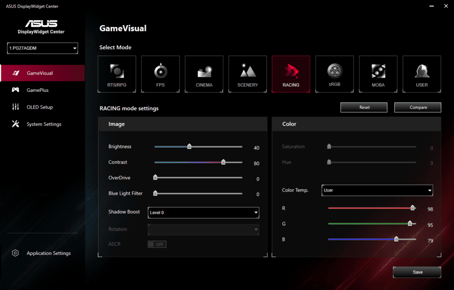Save the RACING mode settings
Image resolution: width=454 pixels, height=290 pixels.
click(x=416, y=272)
